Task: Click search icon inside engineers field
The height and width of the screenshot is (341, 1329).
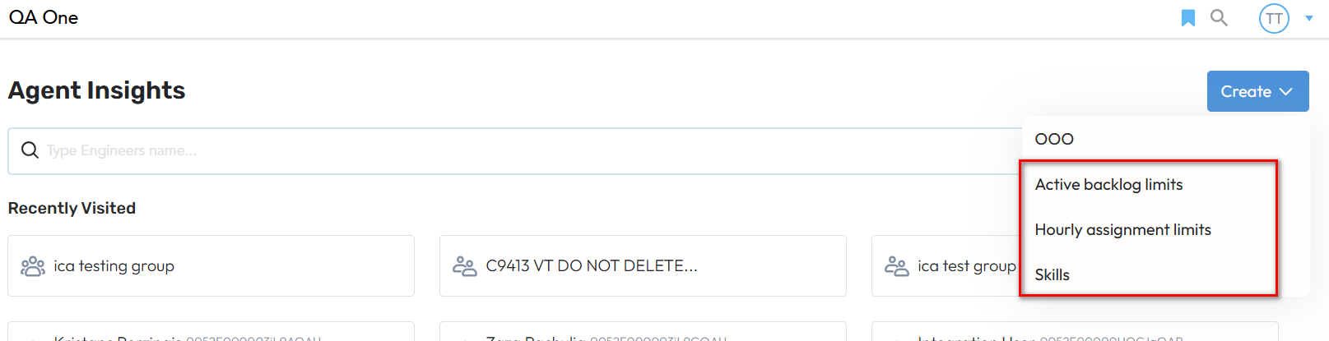Action: [30, 150]
